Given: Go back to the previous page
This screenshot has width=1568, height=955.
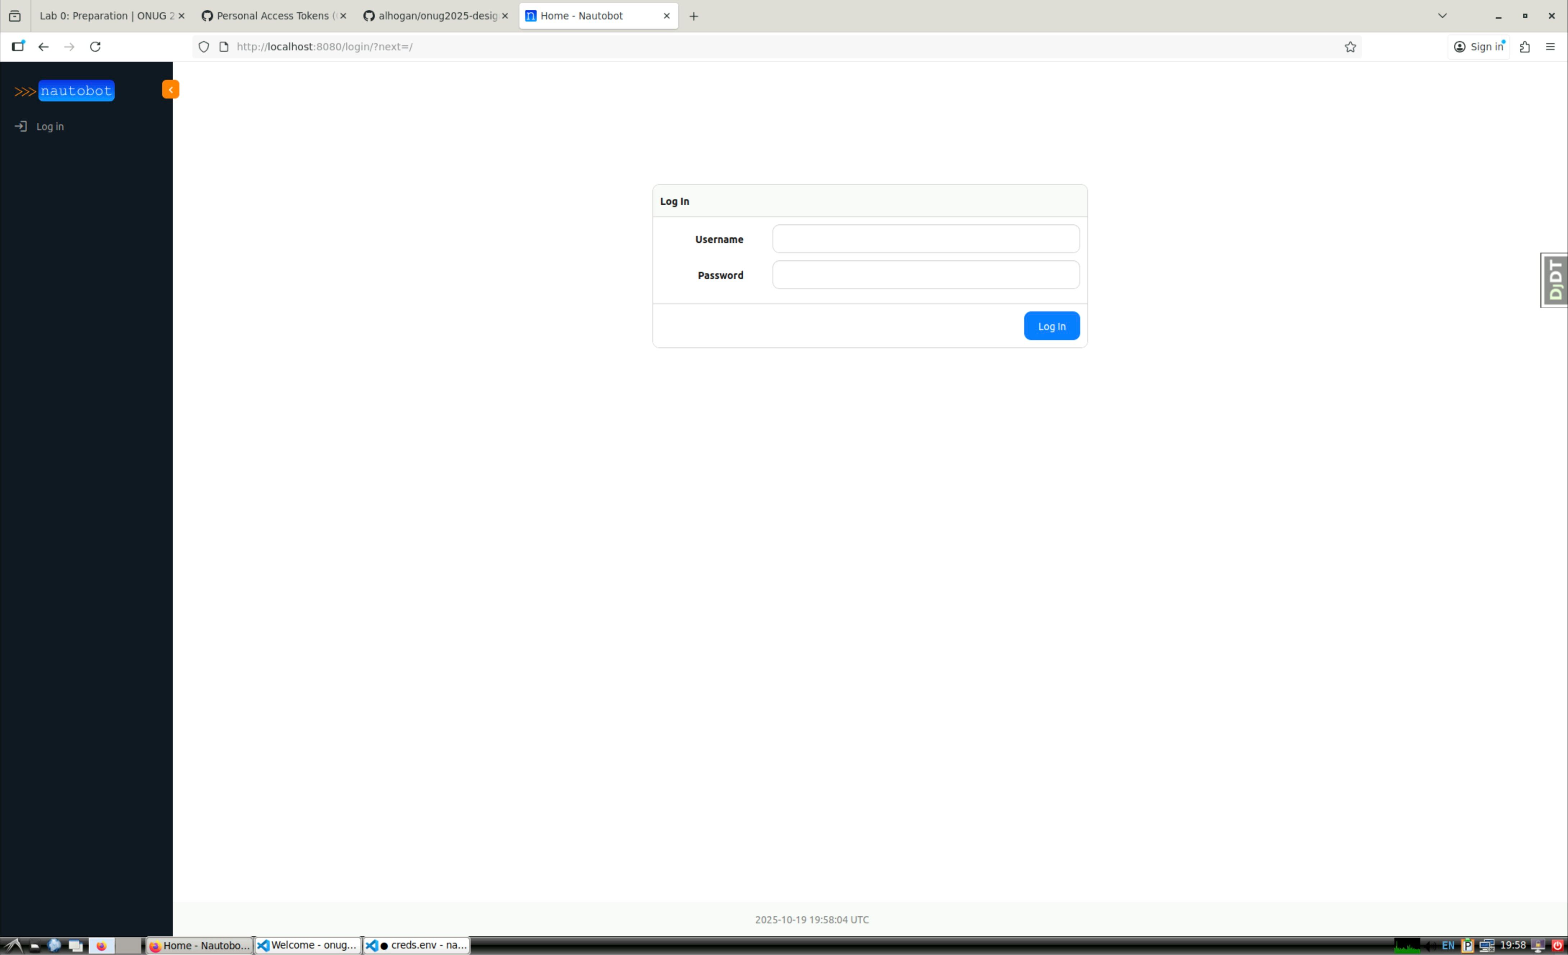Looking at the screenshot, I should (43, 47).
